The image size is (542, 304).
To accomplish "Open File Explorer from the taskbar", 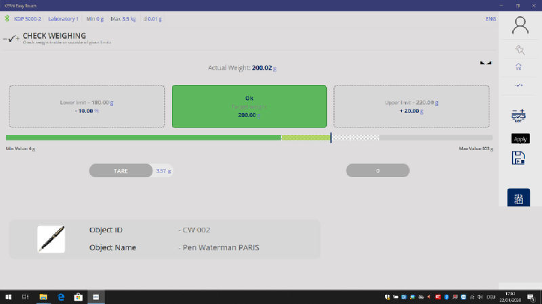I will point(43,297).
